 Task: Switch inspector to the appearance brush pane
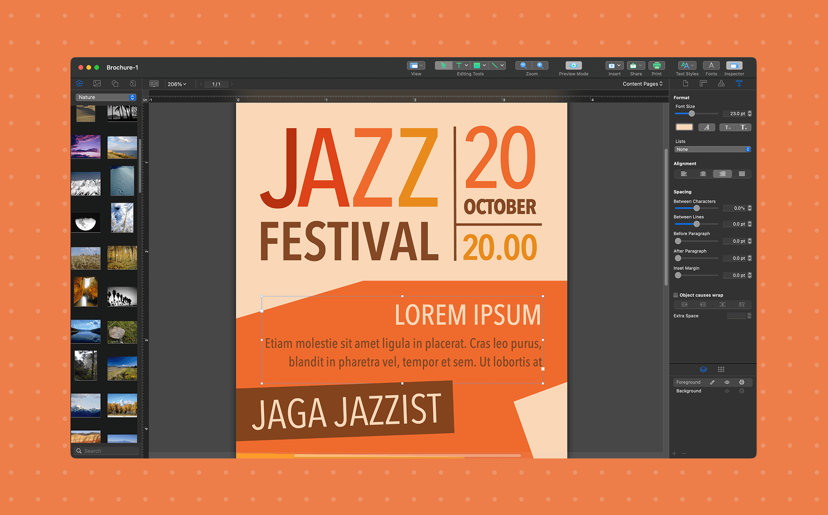[721, 83]
